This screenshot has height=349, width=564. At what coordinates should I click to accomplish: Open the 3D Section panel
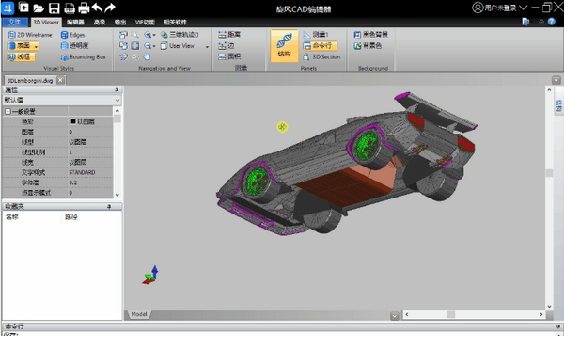click(x=321, y=56)
